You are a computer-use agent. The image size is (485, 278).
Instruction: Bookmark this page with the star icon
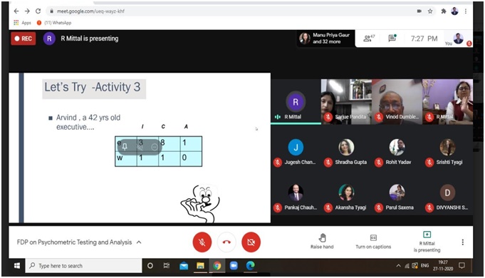430,11
